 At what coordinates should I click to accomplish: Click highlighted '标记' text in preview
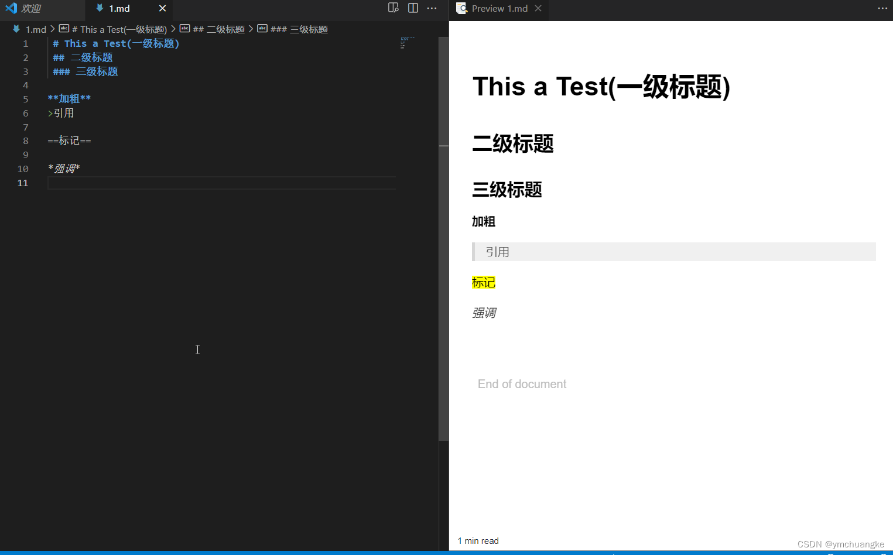pyautogui.click(x=484, y=283)
